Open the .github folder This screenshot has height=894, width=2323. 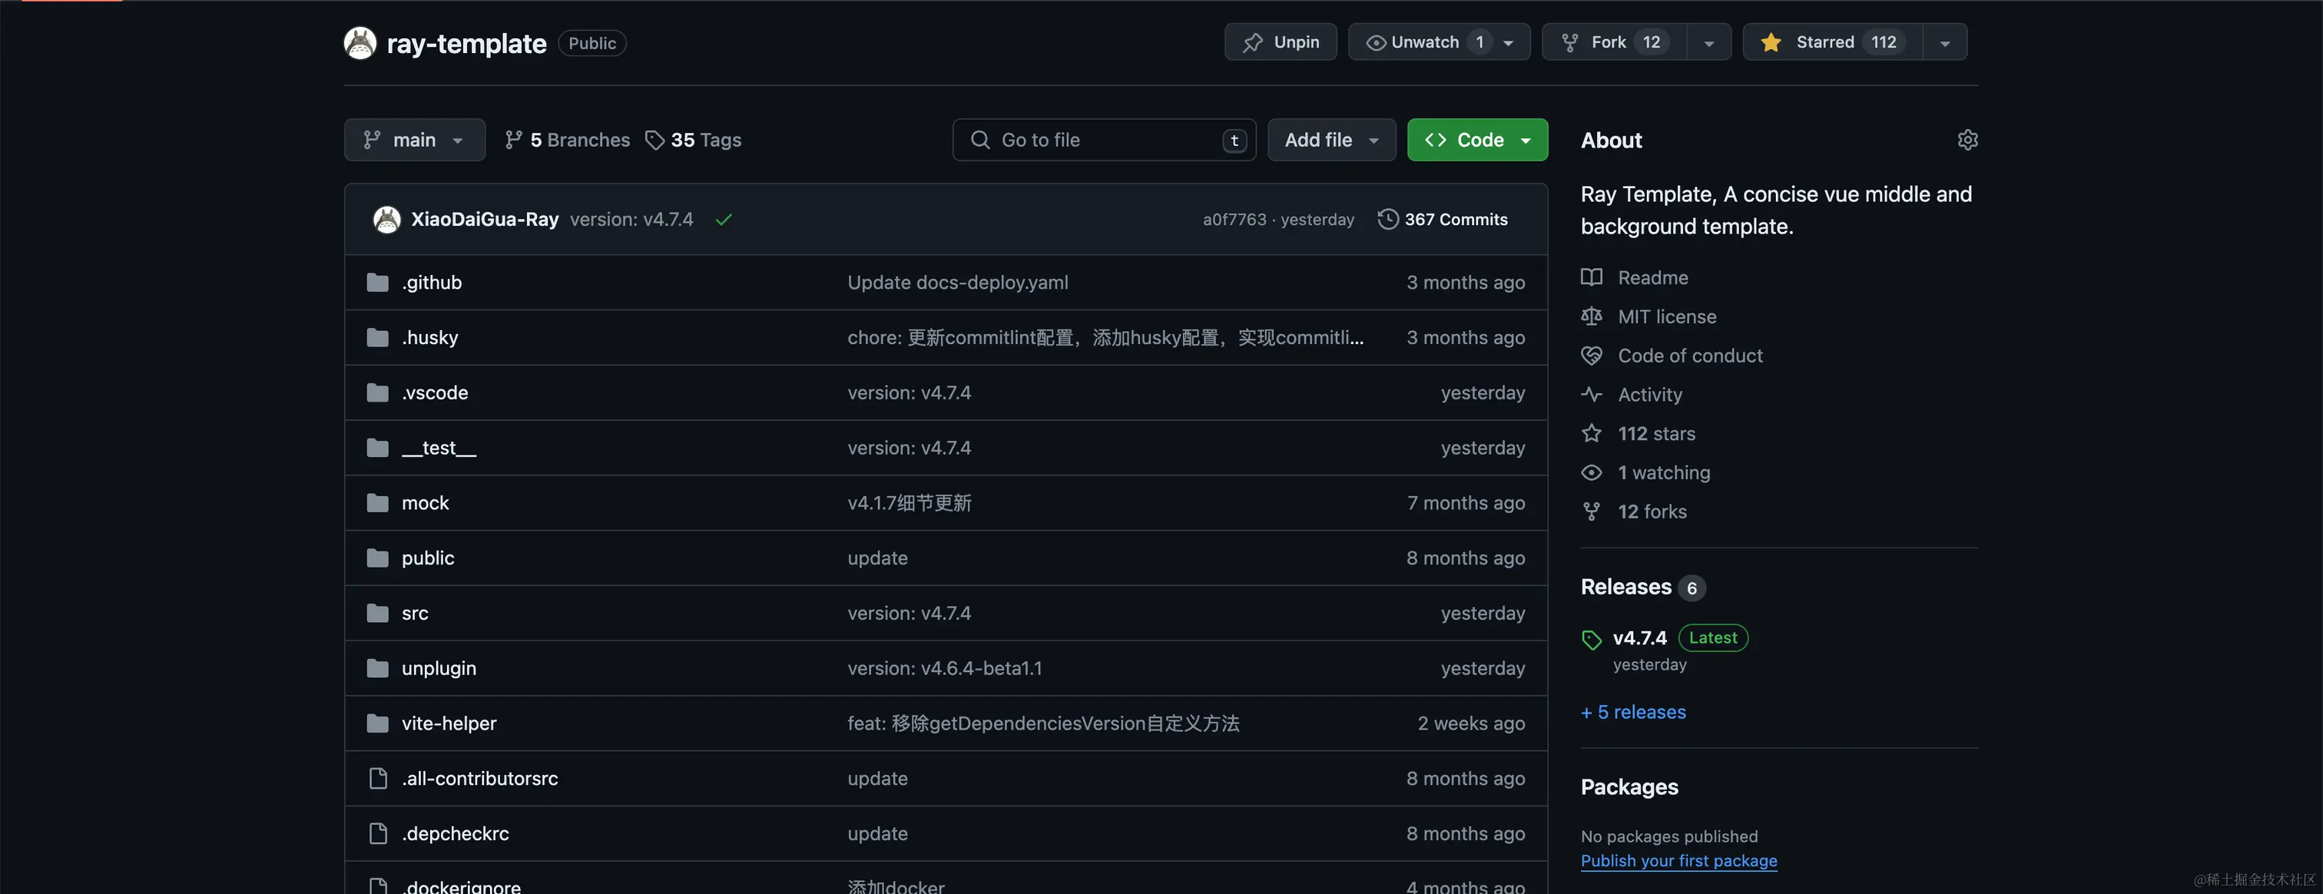pos(432,282)
